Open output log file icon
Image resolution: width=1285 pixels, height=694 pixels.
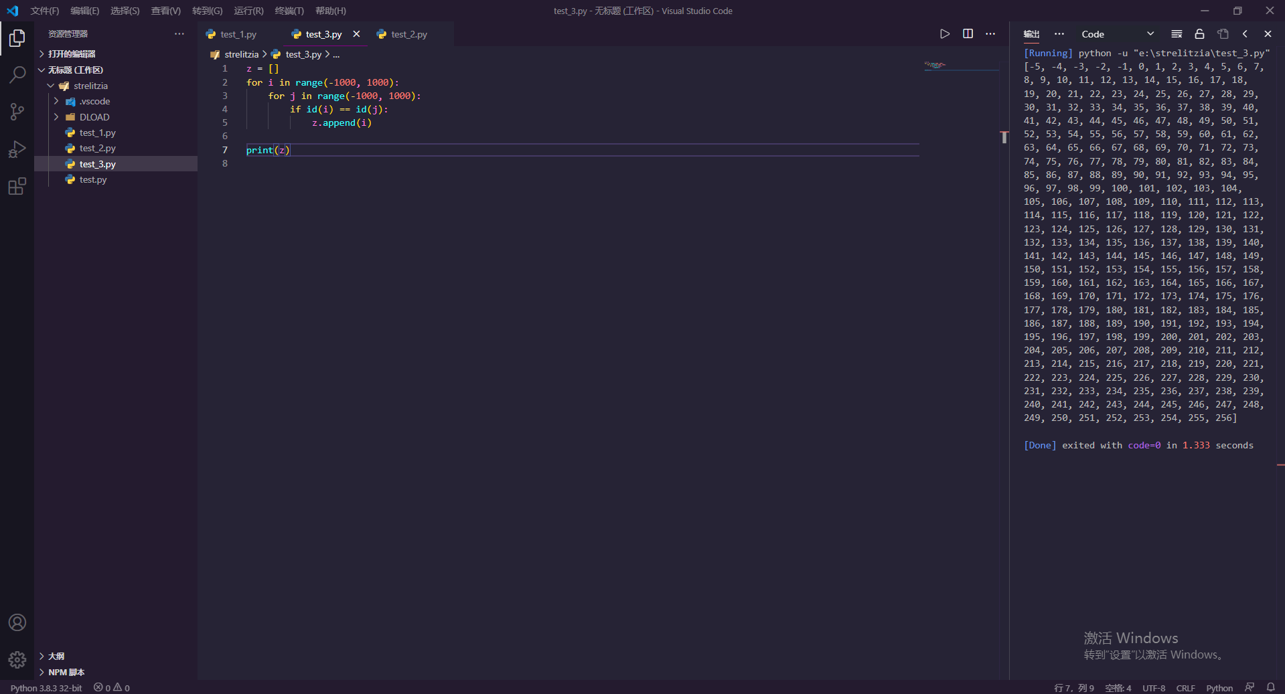1223,34
